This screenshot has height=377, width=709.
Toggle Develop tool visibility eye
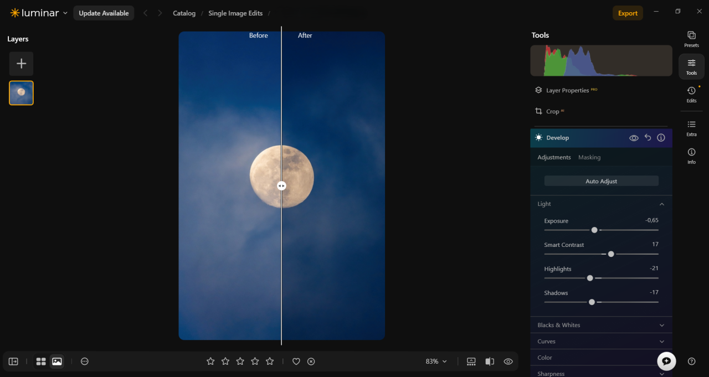pyautogui.click(x=634, y=138)
